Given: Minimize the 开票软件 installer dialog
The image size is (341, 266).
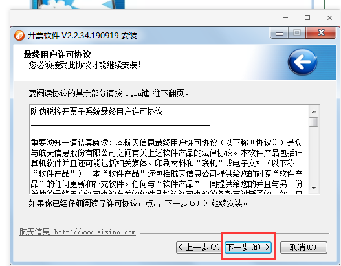Looking at the screenshot, I should click(x=280, y=33).
